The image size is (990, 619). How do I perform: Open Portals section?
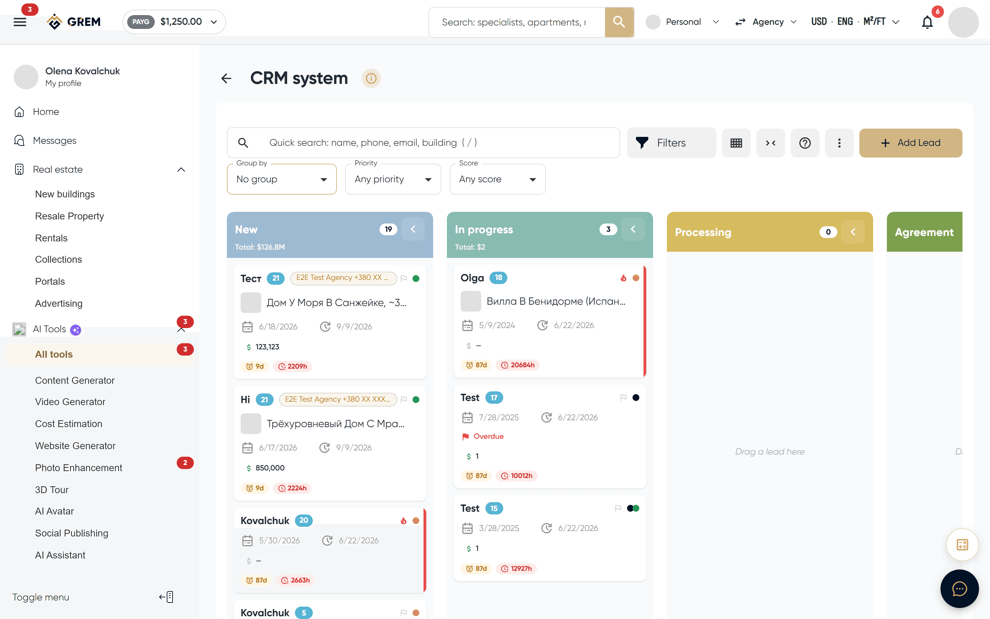[x=50, y=282]
